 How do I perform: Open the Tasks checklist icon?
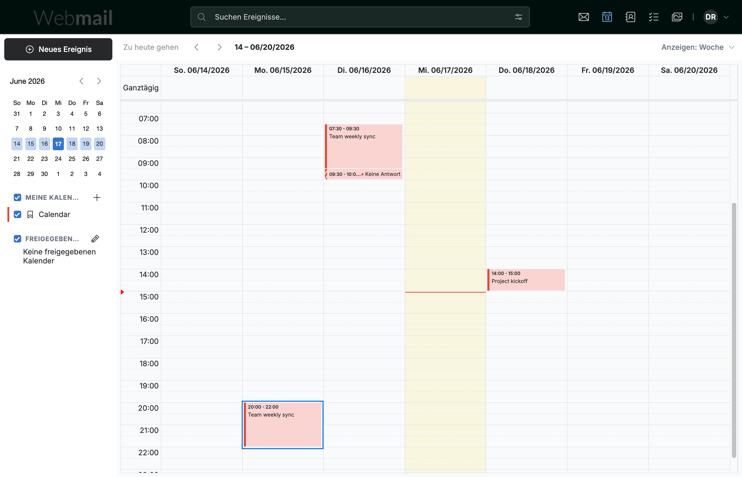(653, 17)
